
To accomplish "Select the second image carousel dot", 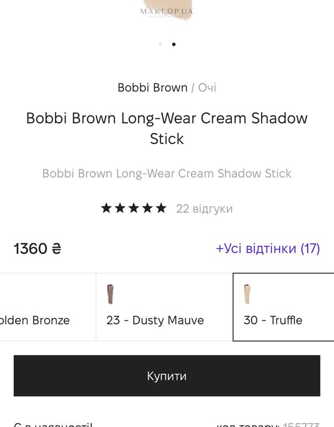I will pos(174,44).
